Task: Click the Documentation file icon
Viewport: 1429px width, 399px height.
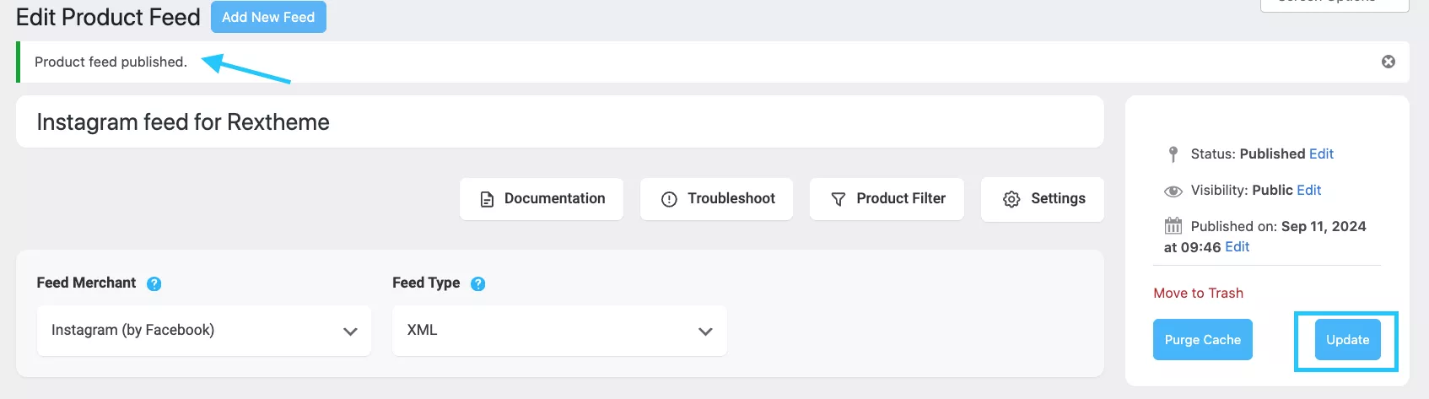Action: point(487,199)
